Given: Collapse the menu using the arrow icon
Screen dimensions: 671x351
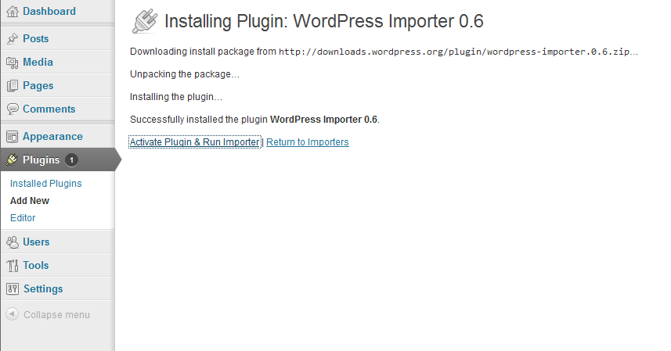Looking at the screenshot, I should click(12, 314).
